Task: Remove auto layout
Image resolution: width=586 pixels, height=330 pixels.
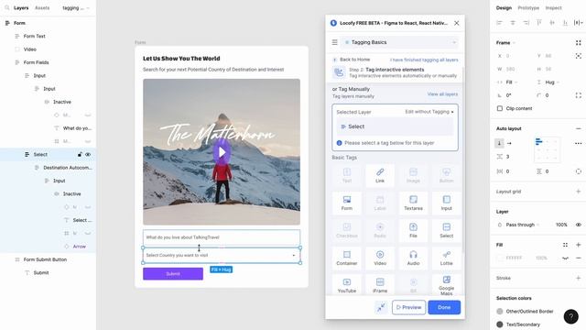Action: (x=578, y=128)
